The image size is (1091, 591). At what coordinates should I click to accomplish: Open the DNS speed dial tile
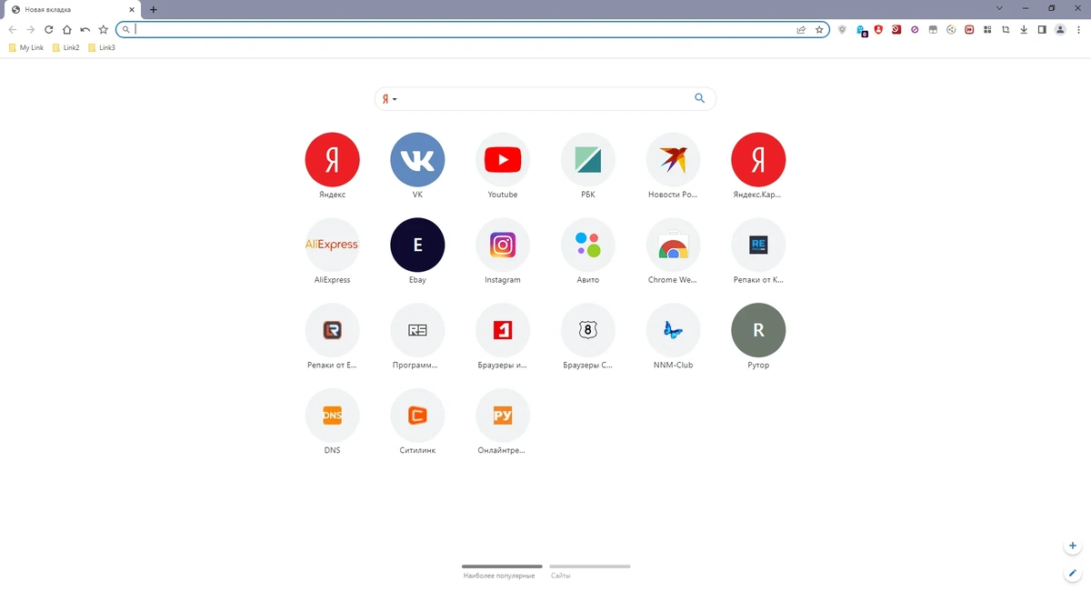pos(332,416)
